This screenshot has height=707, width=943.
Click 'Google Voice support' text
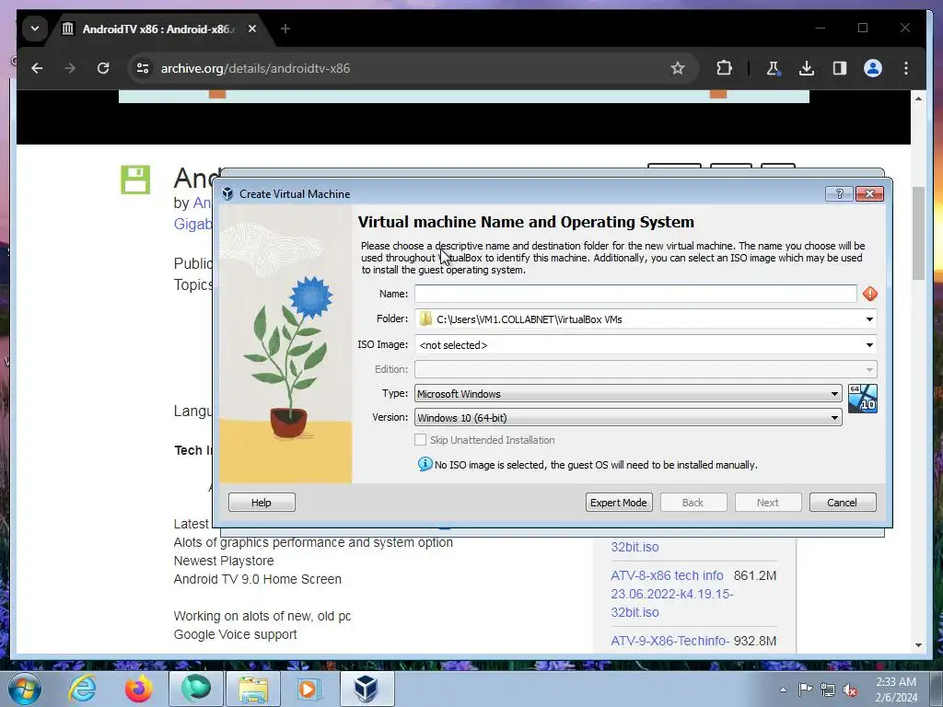(x=235, y=634)
